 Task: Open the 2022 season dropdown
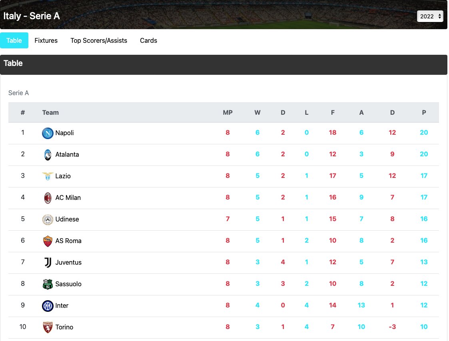[428, 16]
